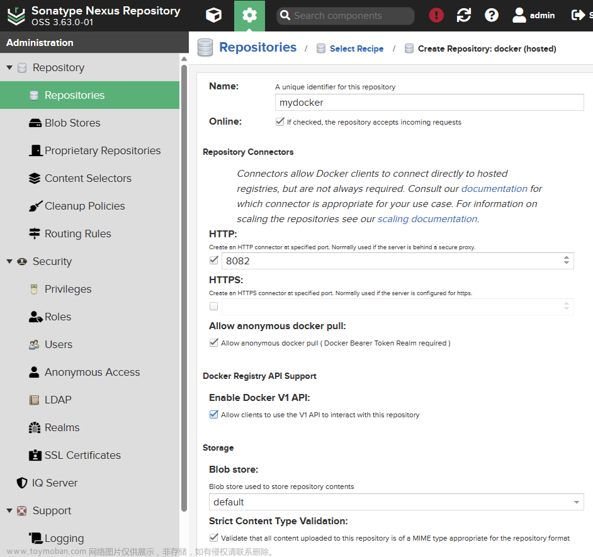Click the Repositories breadcrumb heading

pos(258,47)
